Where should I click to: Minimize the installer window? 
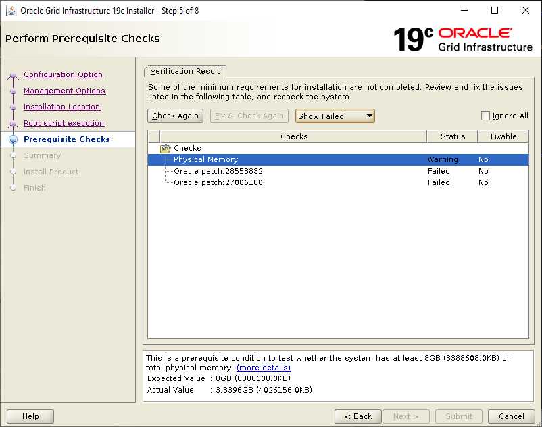[x=464, y=10]
